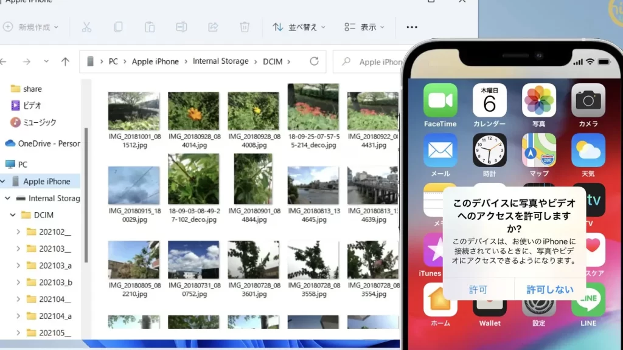This screenshot has height=350, width=623.
Task: Click the search box in Explorer
Action: [x=367, y=61]
